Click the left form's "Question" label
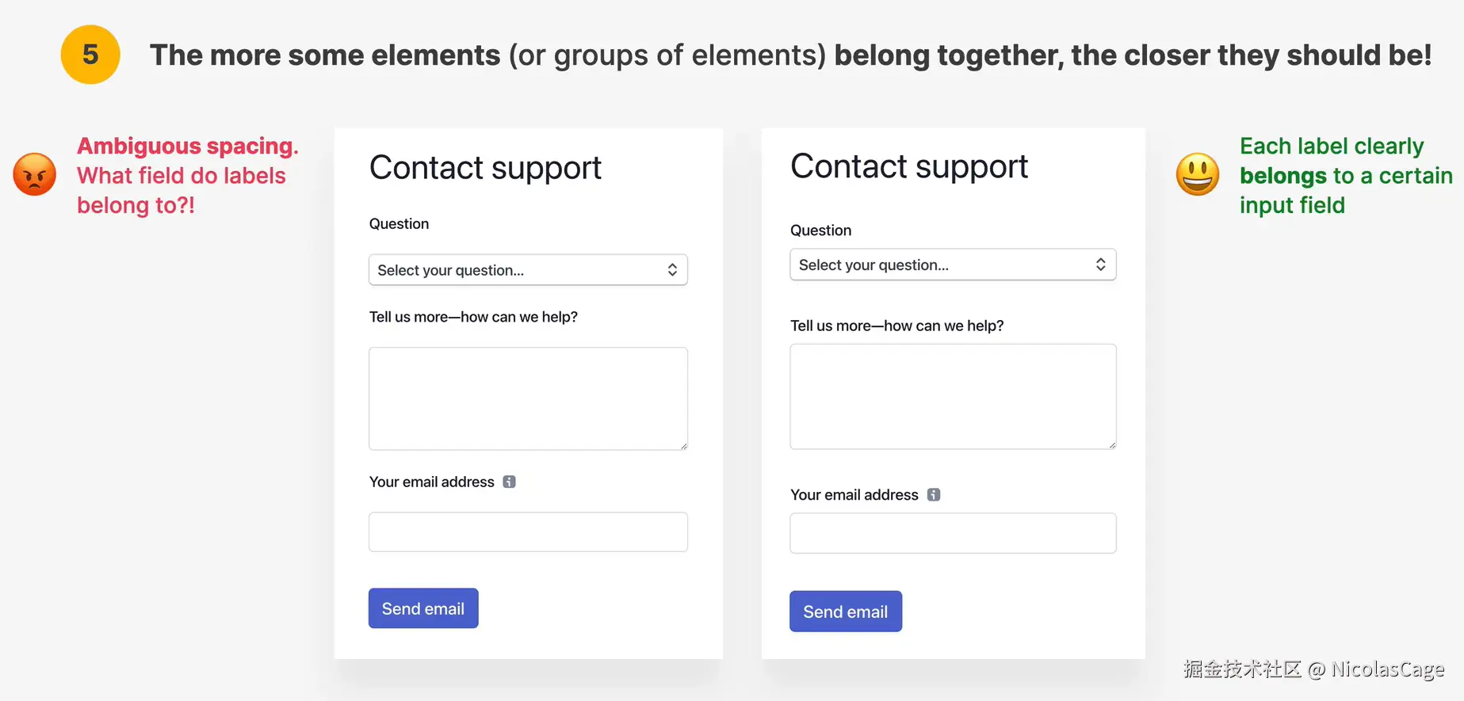Viewport: 1464px width, 701px height. (x=399, y=224)
